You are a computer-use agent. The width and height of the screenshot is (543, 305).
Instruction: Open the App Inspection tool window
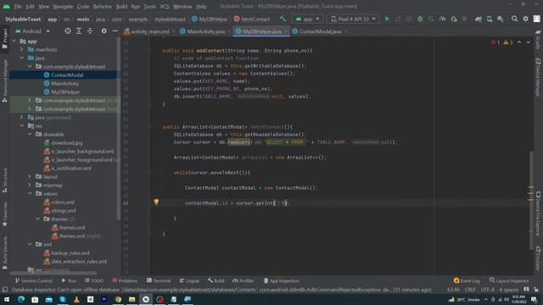pos(282,280)
